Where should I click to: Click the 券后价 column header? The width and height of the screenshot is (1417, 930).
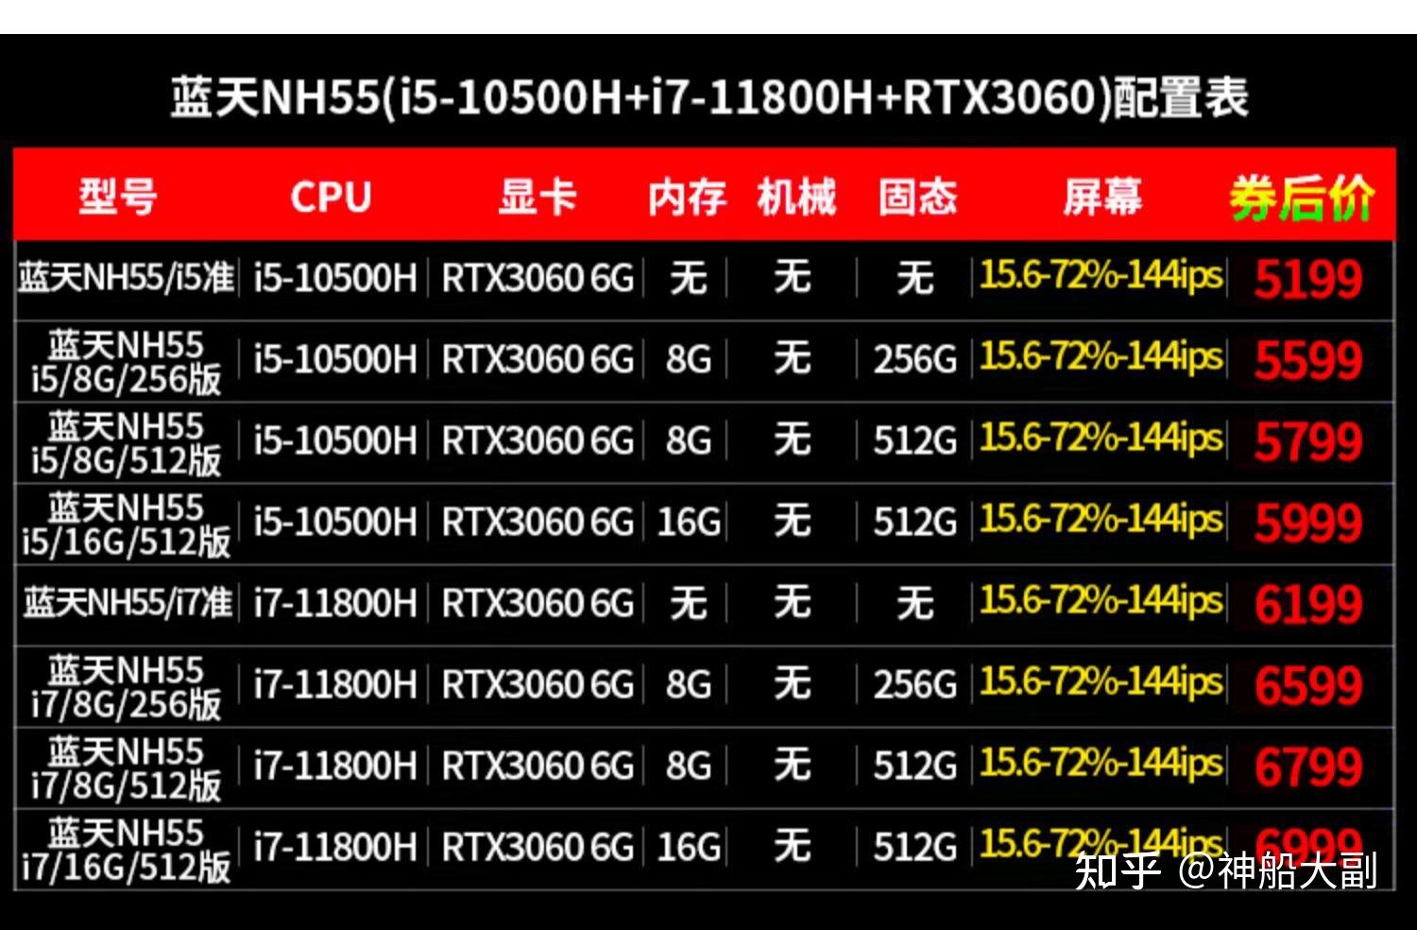click(1301, 198)
